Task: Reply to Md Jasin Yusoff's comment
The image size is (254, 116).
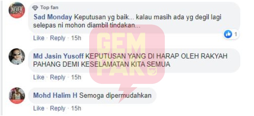Action: (x=58, y=77)
